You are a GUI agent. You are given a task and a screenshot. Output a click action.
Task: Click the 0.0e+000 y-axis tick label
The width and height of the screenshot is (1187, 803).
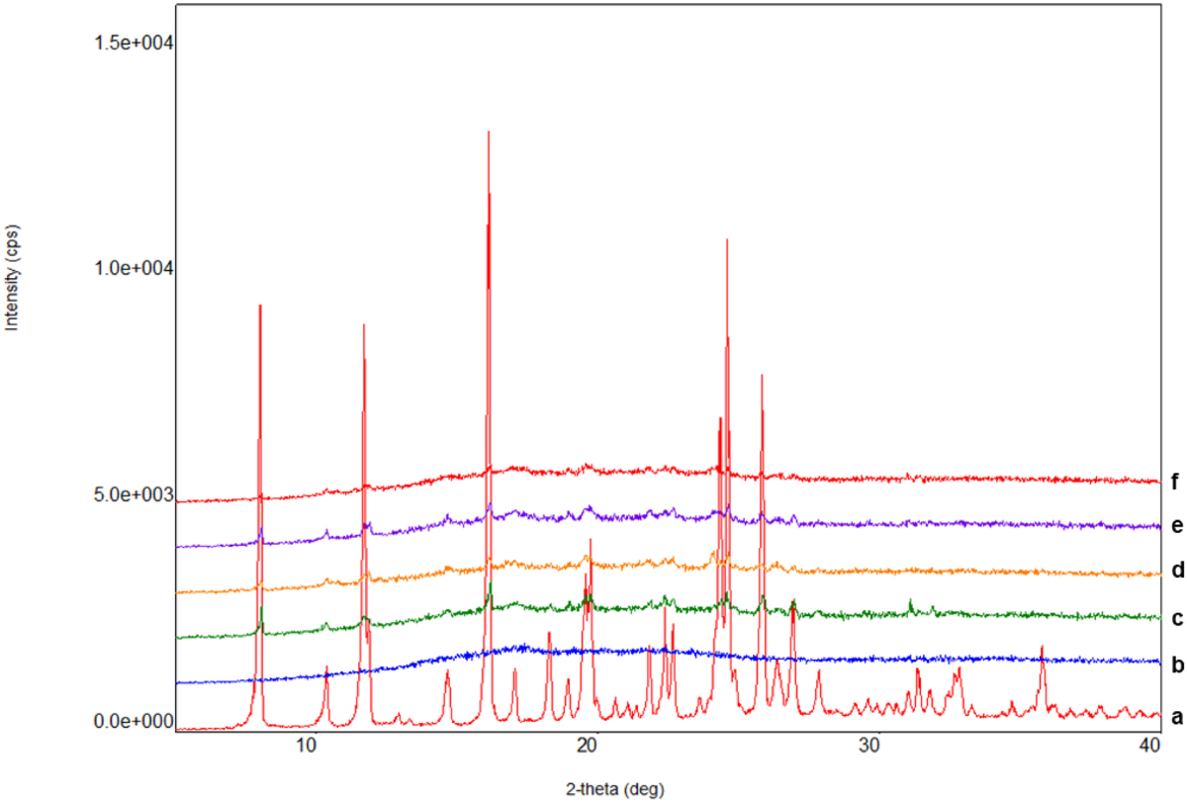pyautogui.click(x=134, y=721)
